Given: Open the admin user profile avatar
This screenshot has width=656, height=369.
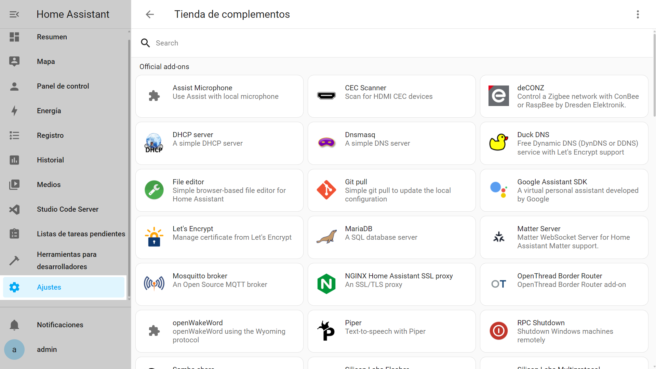Looking at the screenshot, I should 14,350.
